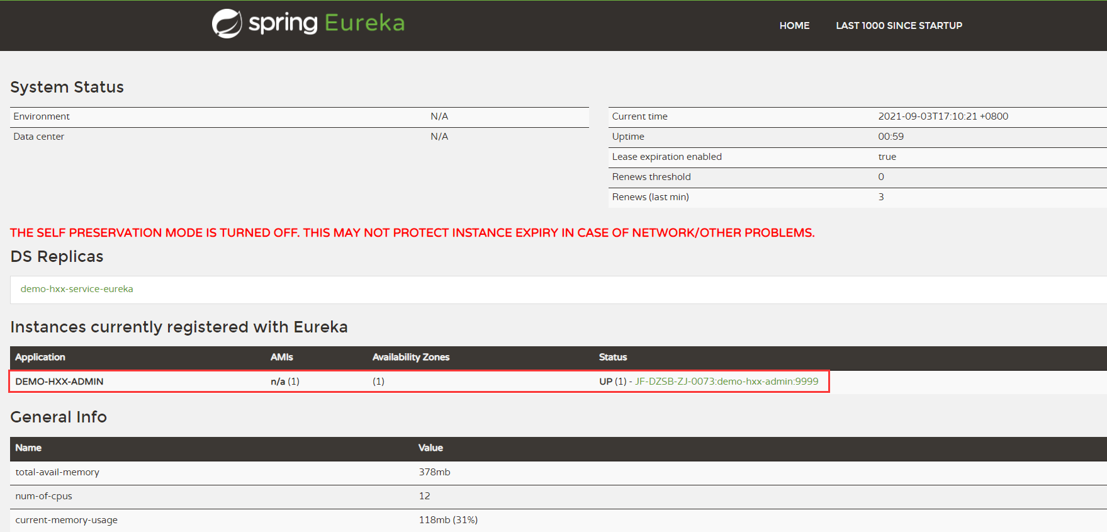
Task: Select the Renews (last min) label
Action: [x=651, y=197]
